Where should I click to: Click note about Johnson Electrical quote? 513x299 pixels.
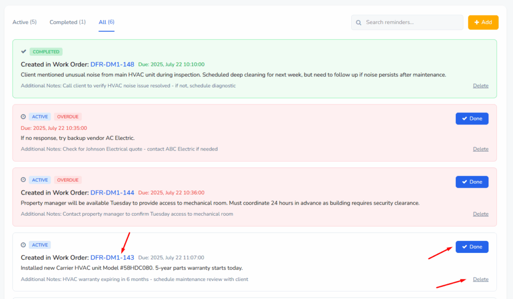[x=119, y=149]
